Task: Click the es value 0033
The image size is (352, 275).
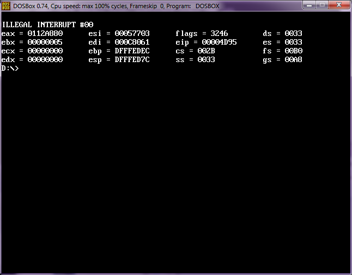Action: [293, 42]
